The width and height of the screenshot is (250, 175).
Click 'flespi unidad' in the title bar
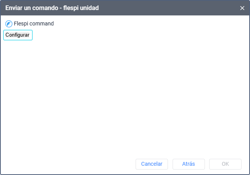point(81,8)
